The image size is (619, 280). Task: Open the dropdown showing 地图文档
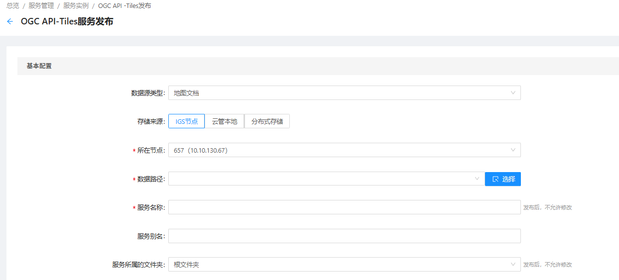(339, 93)
